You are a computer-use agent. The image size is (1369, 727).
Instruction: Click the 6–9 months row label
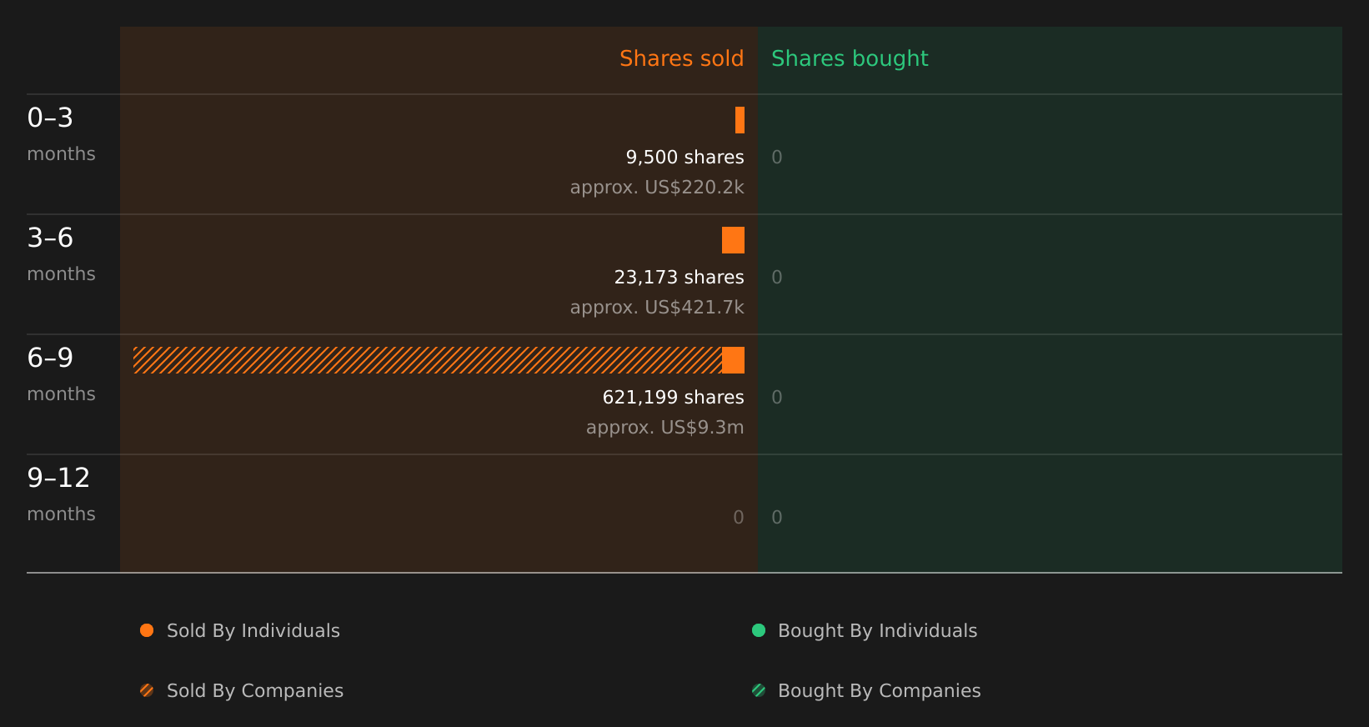pyautogui.click(x=61, y=374)
